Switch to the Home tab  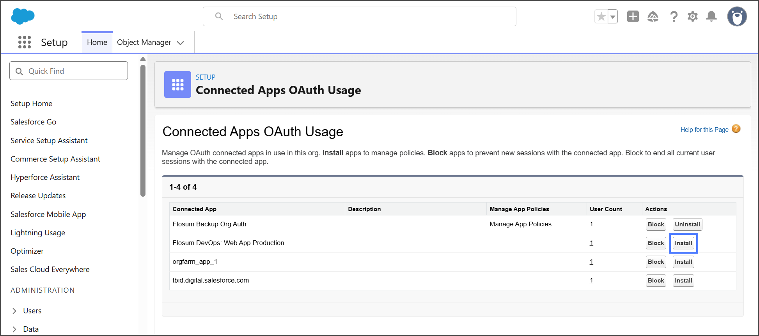coord(97,42)
